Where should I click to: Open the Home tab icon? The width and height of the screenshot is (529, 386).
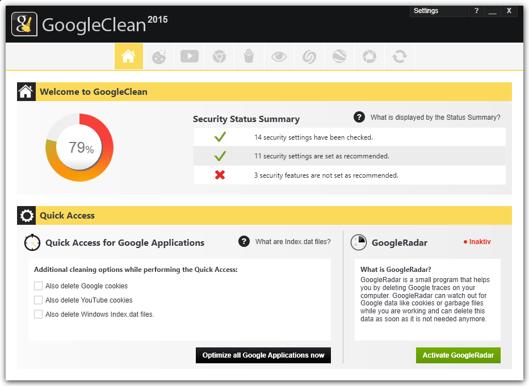tap(128, 56)
